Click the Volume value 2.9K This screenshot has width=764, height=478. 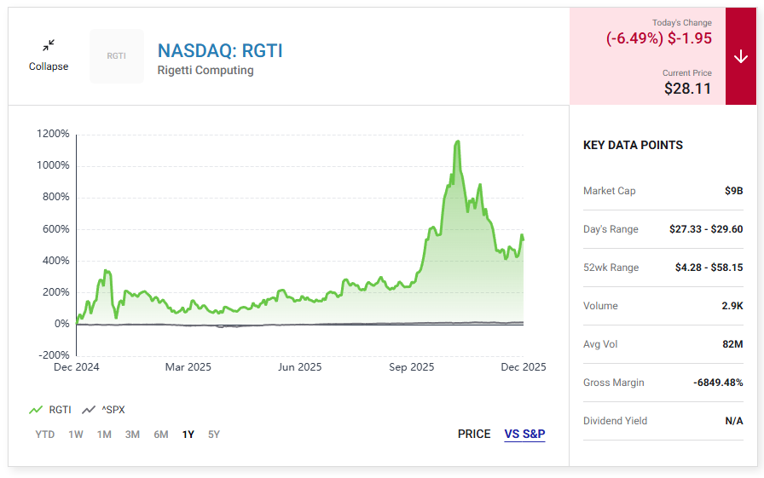click(732, 306)
